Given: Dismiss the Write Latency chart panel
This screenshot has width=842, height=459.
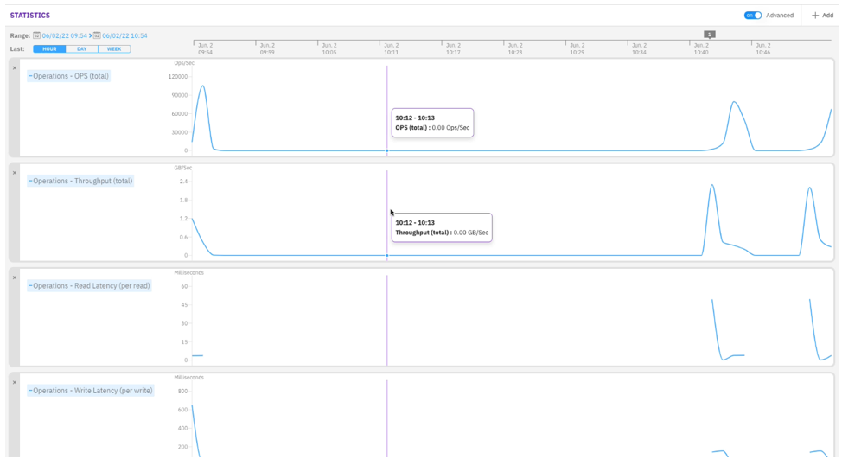Looking at the screenshot, I should pos(15,382).
